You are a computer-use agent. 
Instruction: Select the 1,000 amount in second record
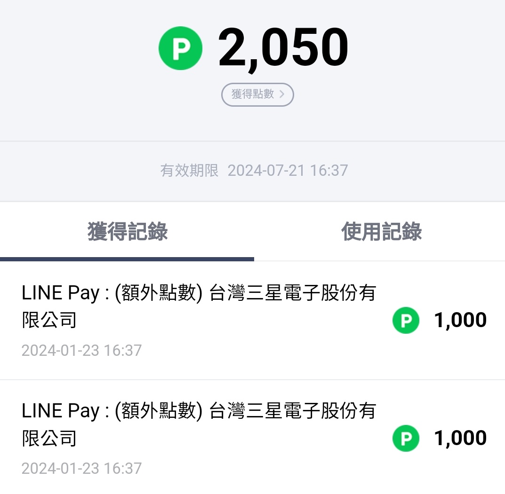(x=460, y=438)
